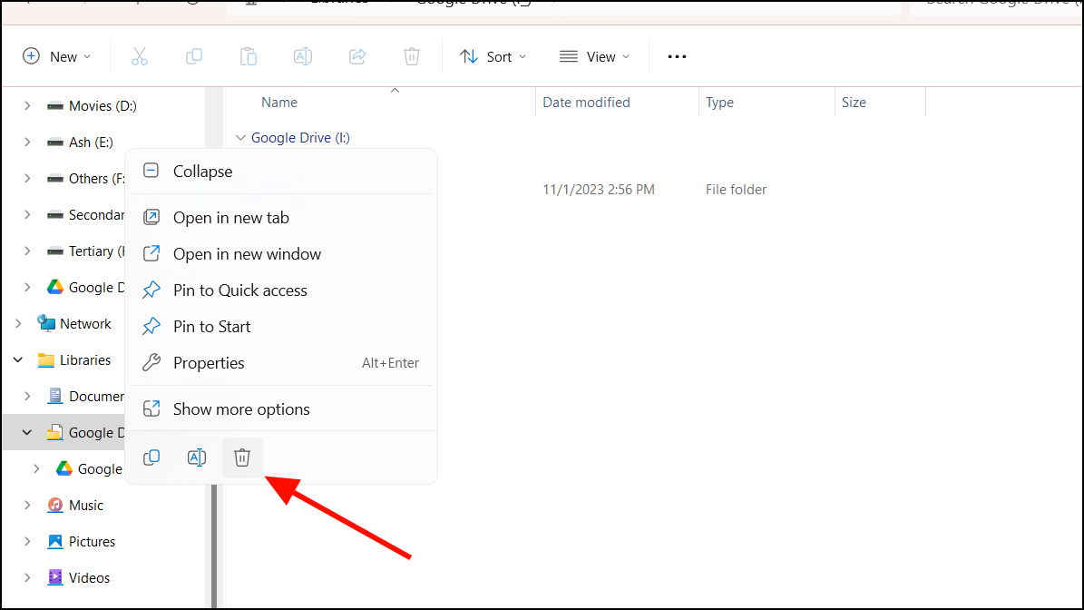Click the Cut icon on the toolbar
The width and height of the screenshot is (1084, 610).
click(x=140, y=55)
